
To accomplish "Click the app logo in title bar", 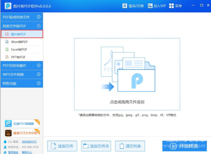I will coord(8,6).
